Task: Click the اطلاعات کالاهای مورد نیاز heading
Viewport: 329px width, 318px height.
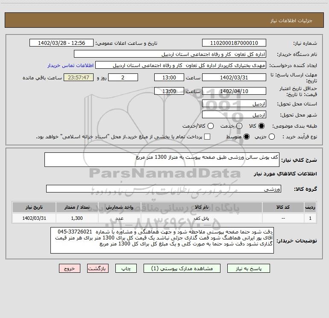Action: (x=285, y=174)
